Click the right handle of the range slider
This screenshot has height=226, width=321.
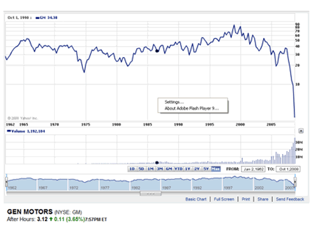[295, 181]
